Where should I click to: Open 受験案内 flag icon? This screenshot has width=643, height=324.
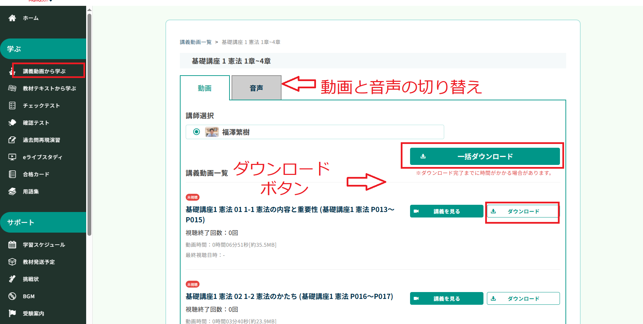click(12, 313)
